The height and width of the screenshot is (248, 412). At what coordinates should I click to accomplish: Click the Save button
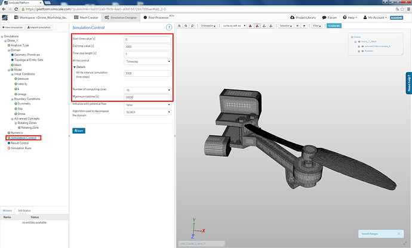[x=78, y=130]
